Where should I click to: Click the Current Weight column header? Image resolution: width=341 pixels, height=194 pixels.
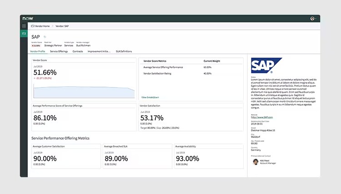pyautogui.click(x=212, y=61)
